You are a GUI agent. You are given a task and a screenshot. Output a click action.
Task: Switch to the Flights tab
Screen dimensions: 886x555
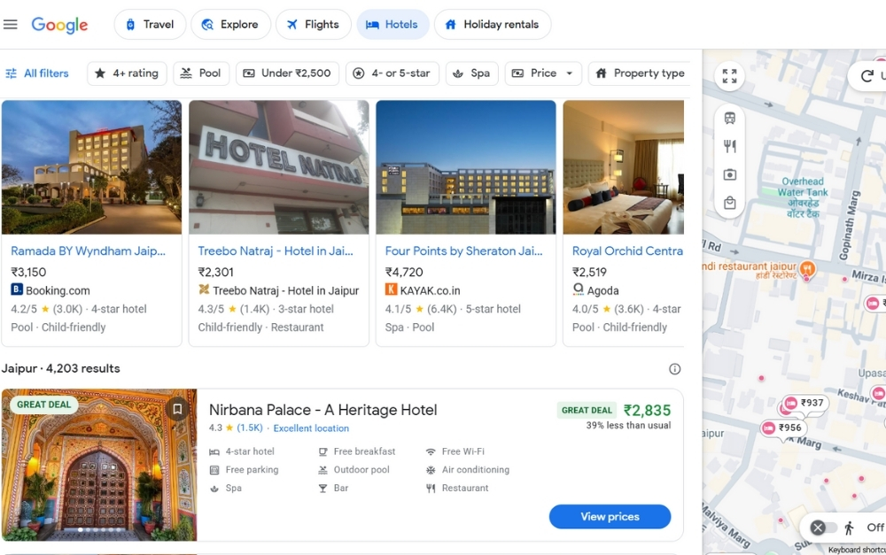coord(314,24)
